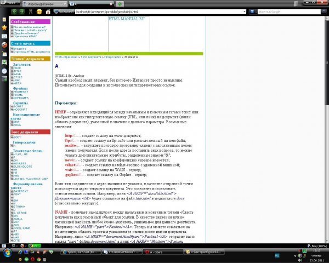Switch input language RU indicator
Viewport: 329px width, 263px height.
pyautogui.click(x=277, y=255)
